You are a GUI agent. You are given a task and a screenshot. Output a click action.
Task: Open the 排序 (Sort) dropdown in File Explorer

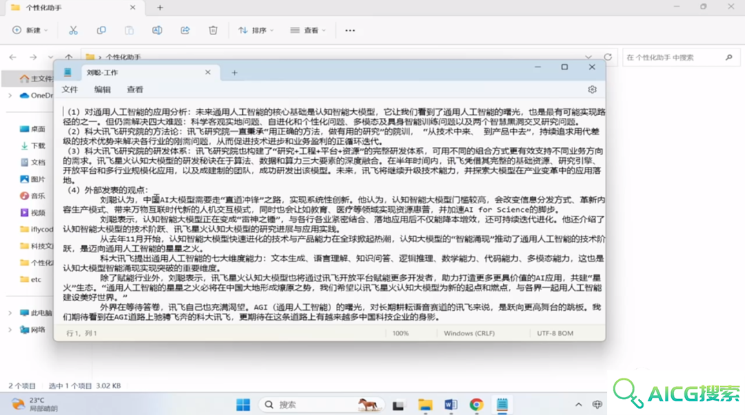256,30
